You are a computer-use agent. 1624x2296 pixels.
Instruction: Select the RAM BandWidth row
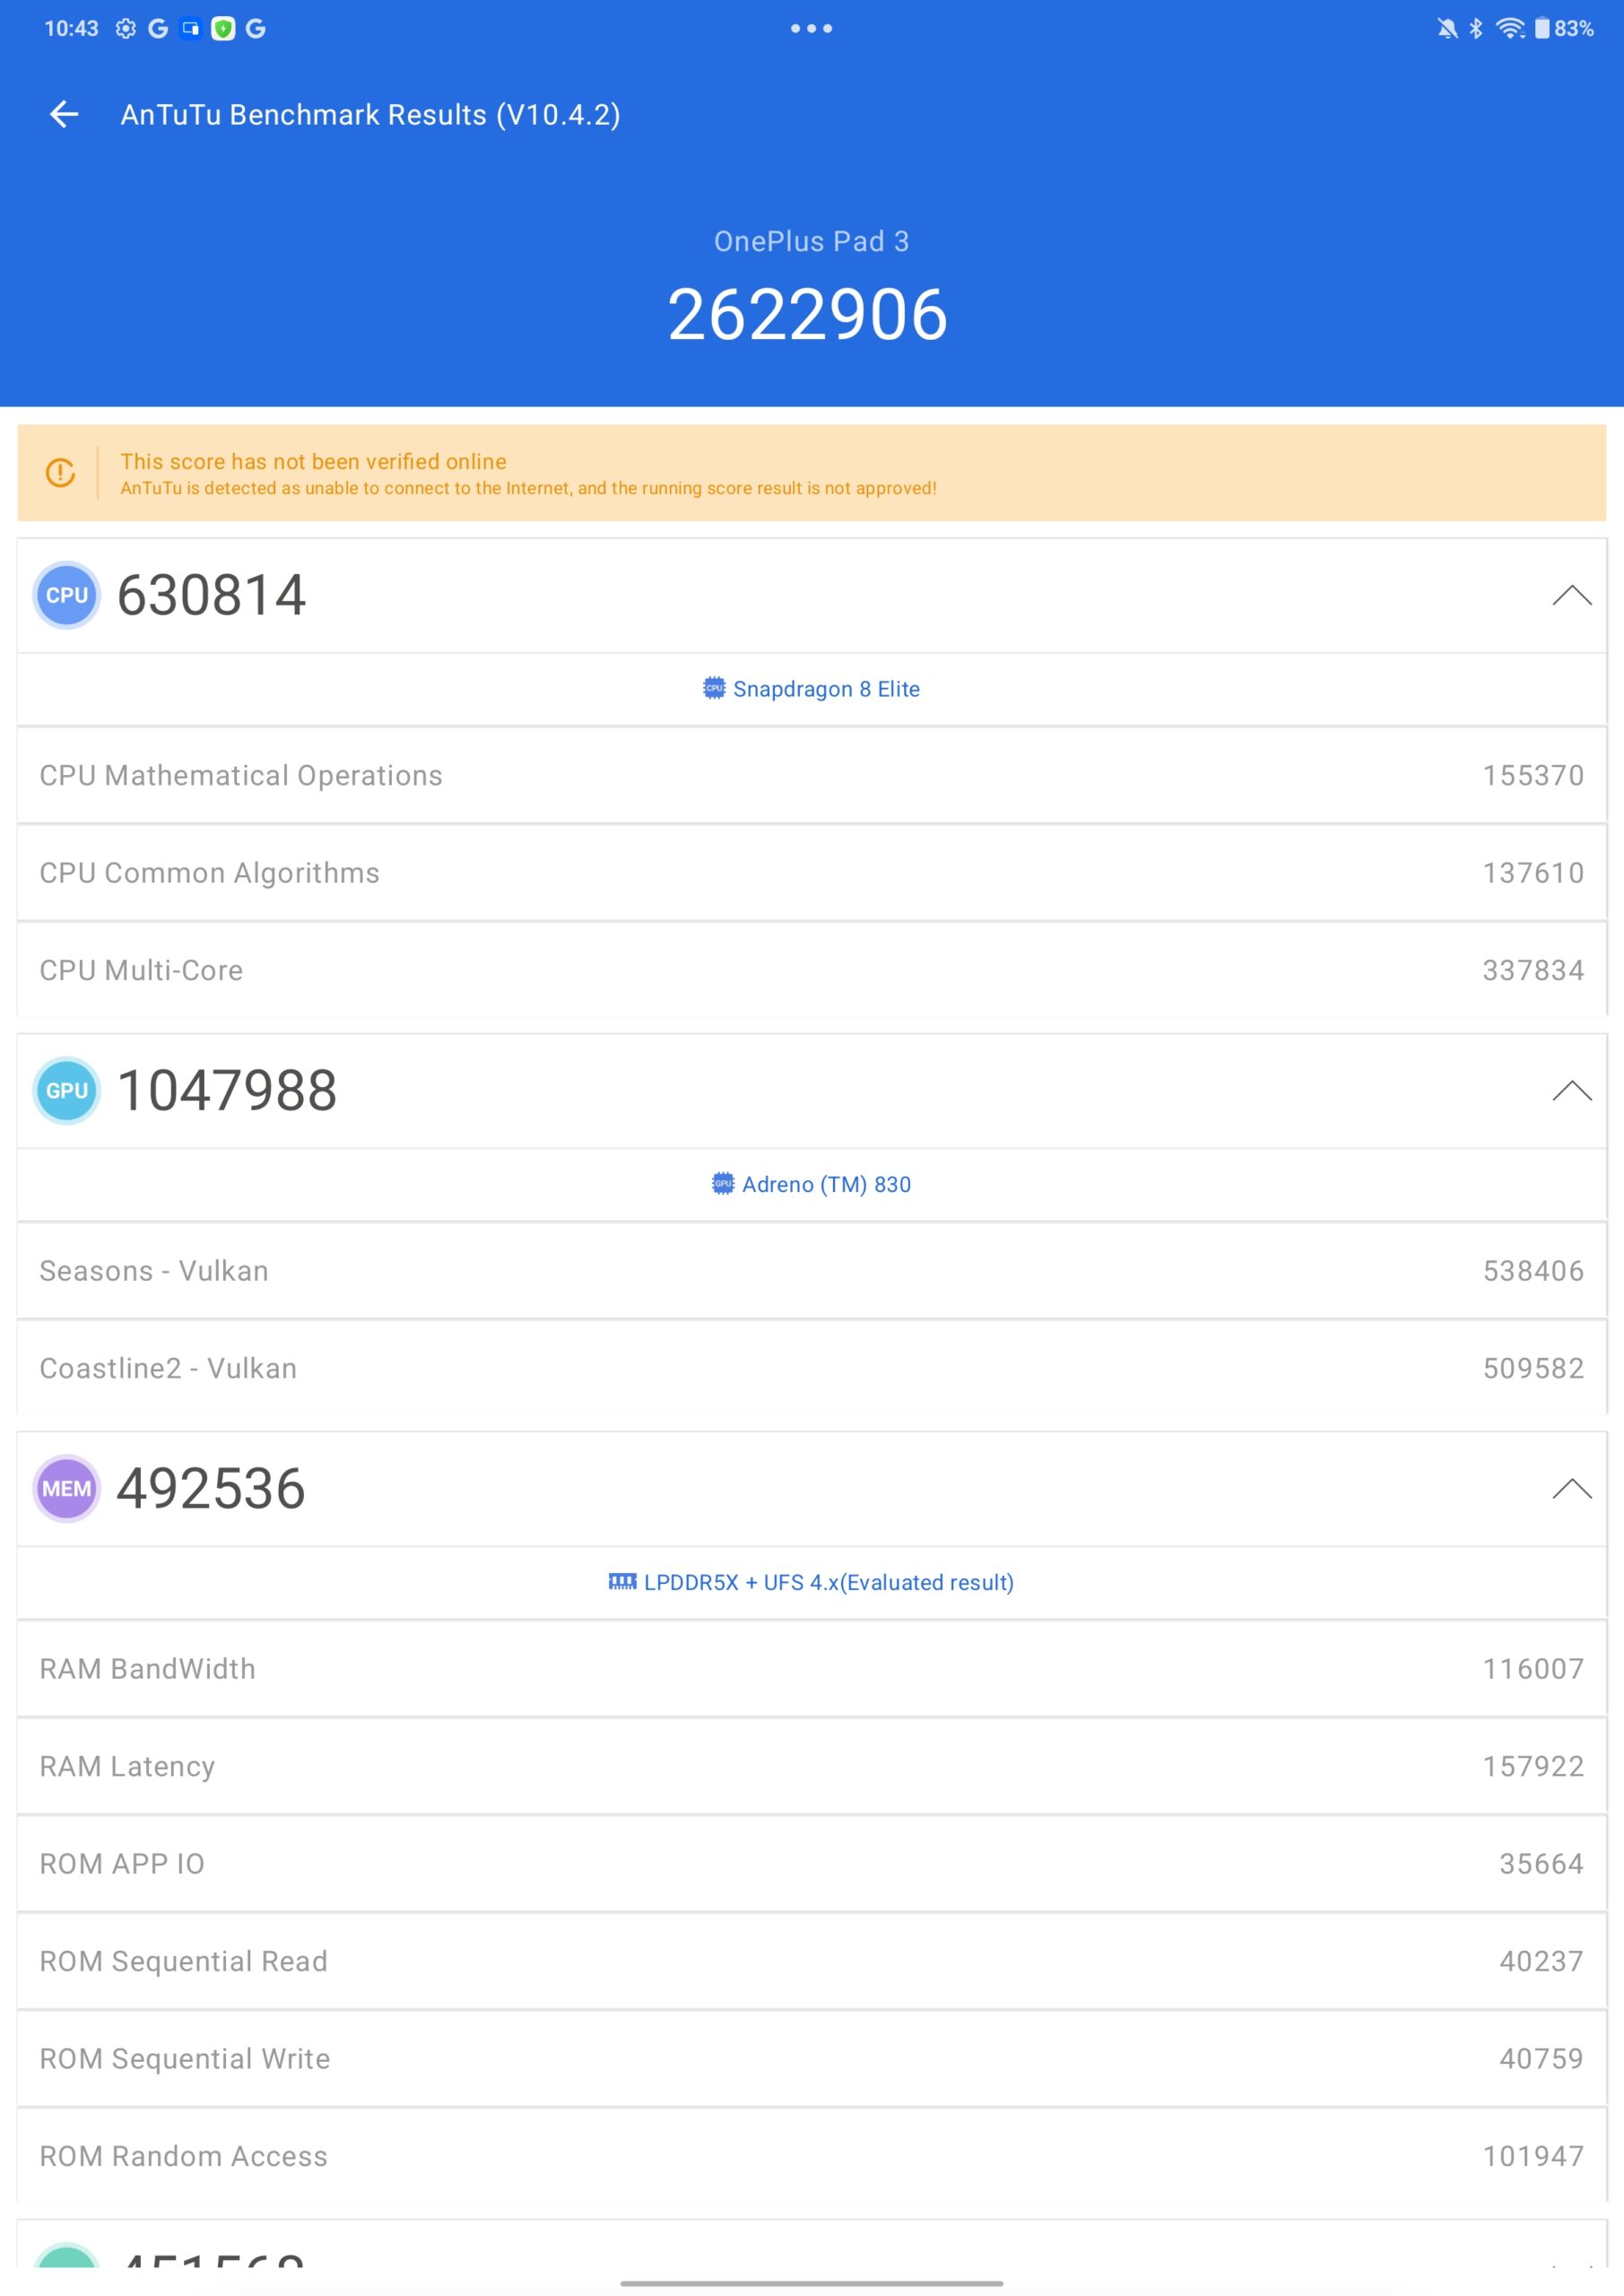point(812,1668)
